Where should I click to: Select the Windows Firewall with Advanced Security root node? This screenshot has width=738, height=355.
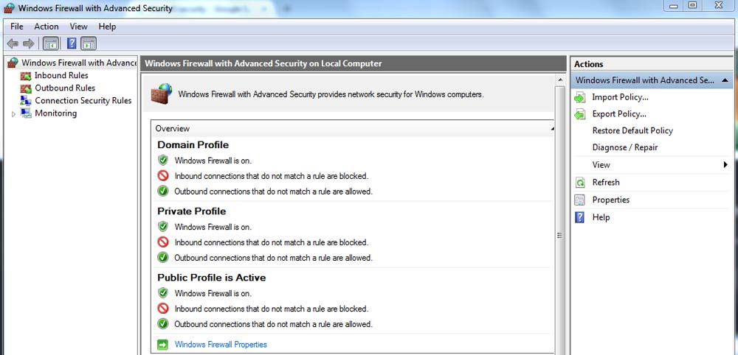click(x=79, y=63)
